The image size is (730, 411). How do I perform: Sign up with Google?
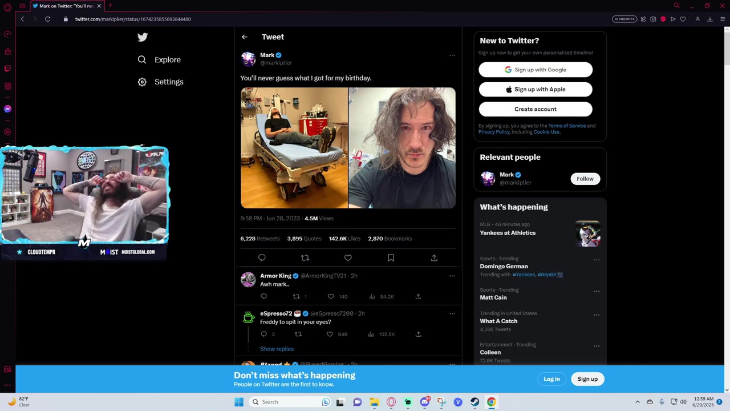[x=536, y=70]
